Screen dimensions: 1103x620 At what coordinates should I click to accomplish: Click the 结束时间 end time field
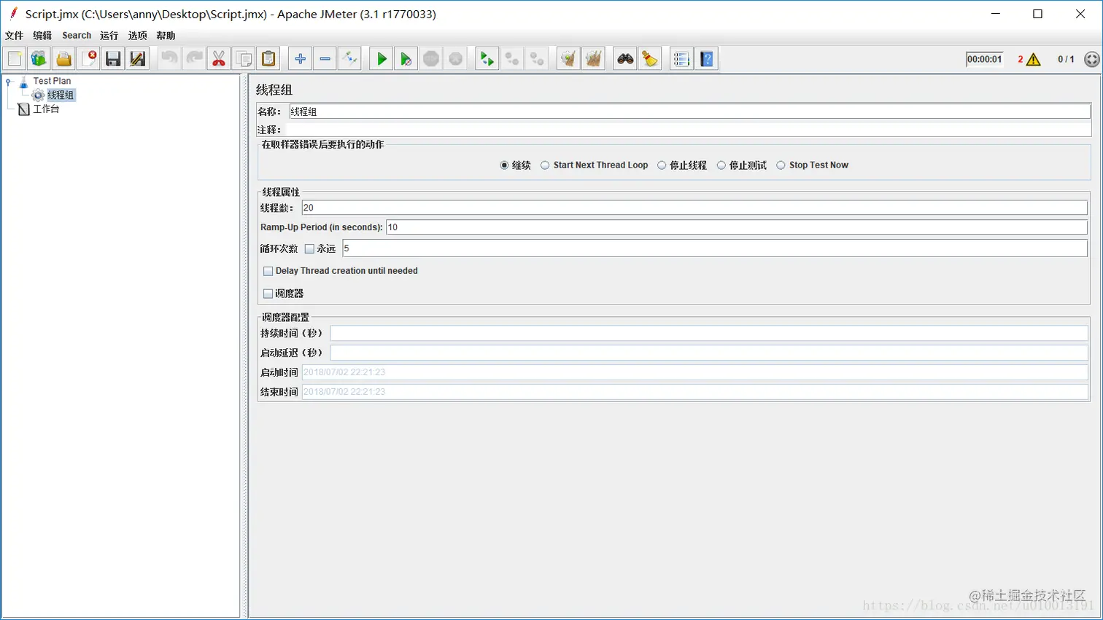pyautogui.click(x=694, y=392)
